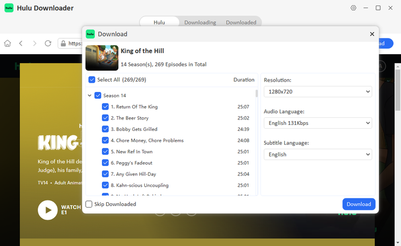Viewport: 401px width, 246px height.
Task: Uncheck episode 6 Peggy's Fadeout
Action: point(105,163)
